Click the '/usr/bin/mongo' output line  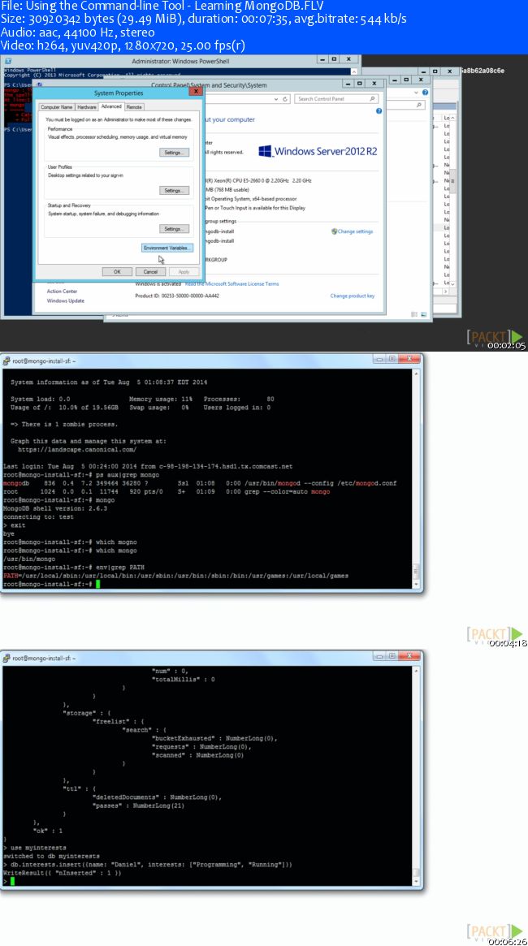(29, 559)
